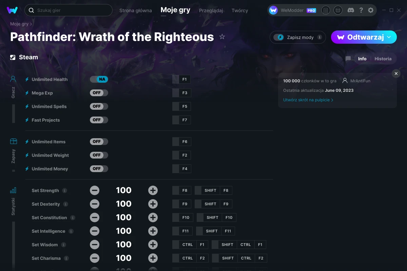
Task: Toggle Mega Exp cheat on
Action: (99, 93)
